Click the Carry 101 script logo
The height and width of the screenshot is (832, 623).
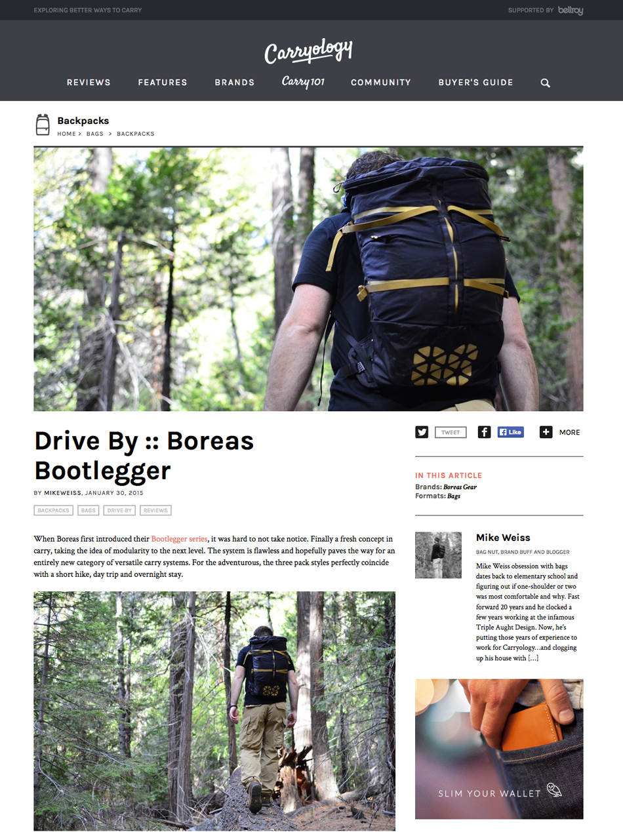point(303,82)
